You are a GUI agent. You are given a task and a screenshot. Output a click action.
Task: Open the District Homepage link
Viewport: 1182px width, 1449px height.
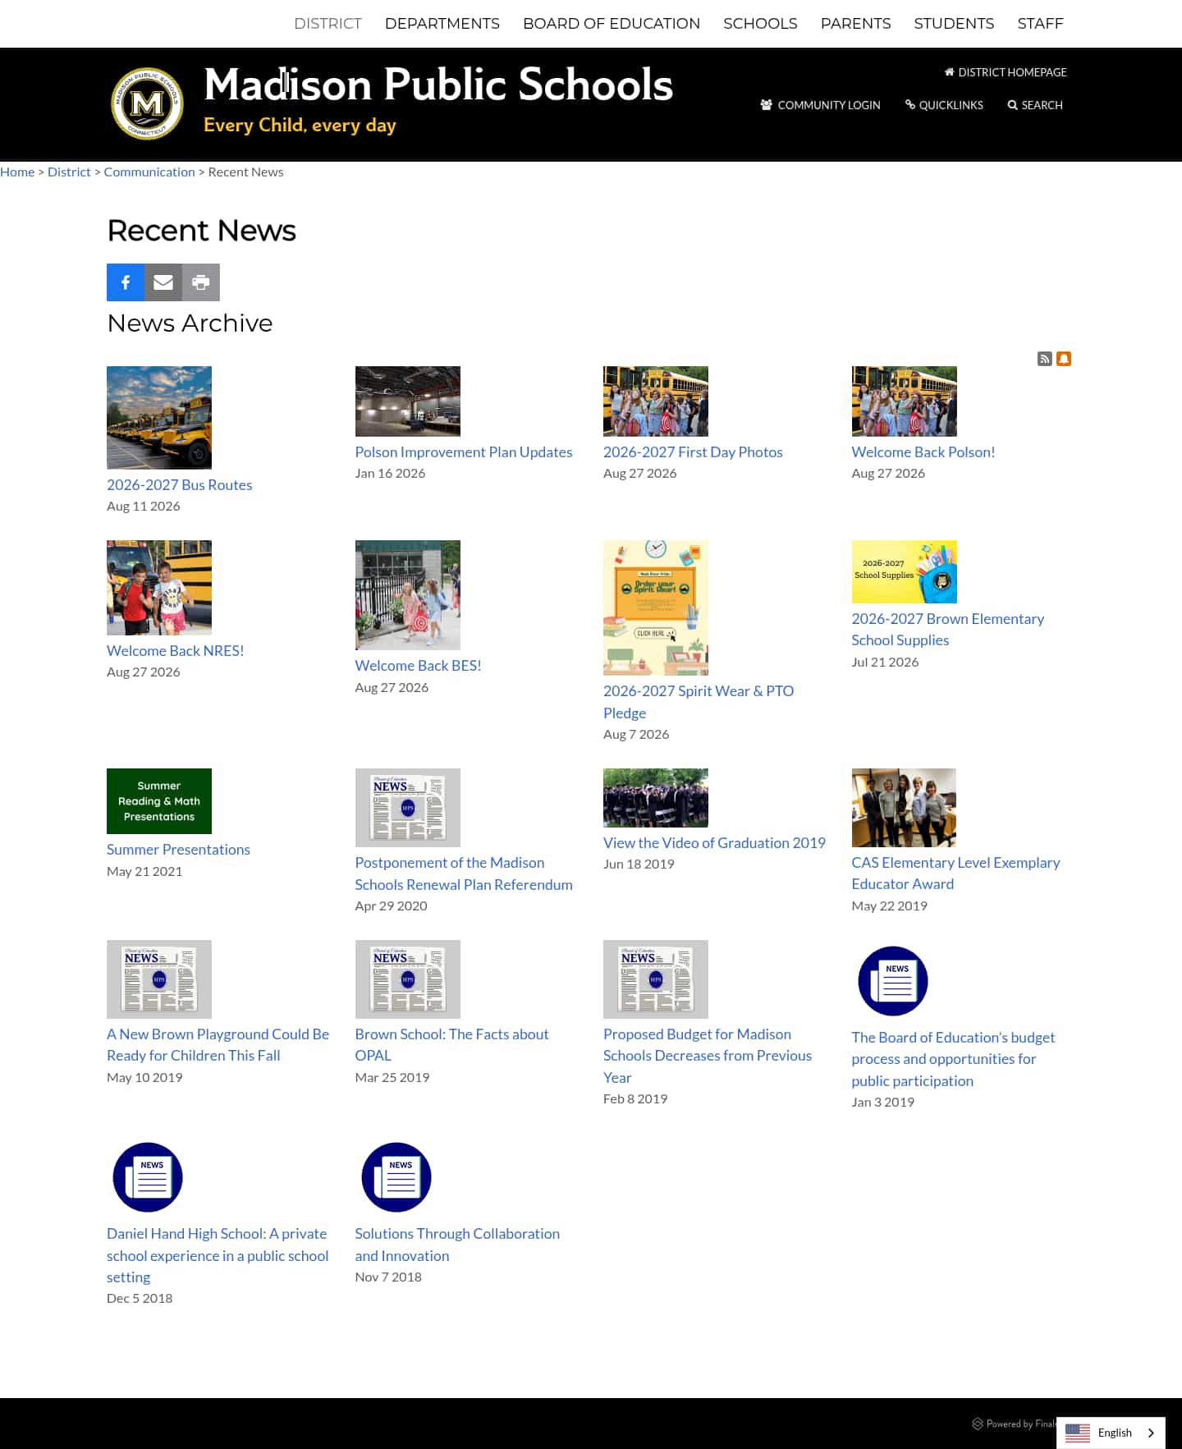tap(1006, 72)
